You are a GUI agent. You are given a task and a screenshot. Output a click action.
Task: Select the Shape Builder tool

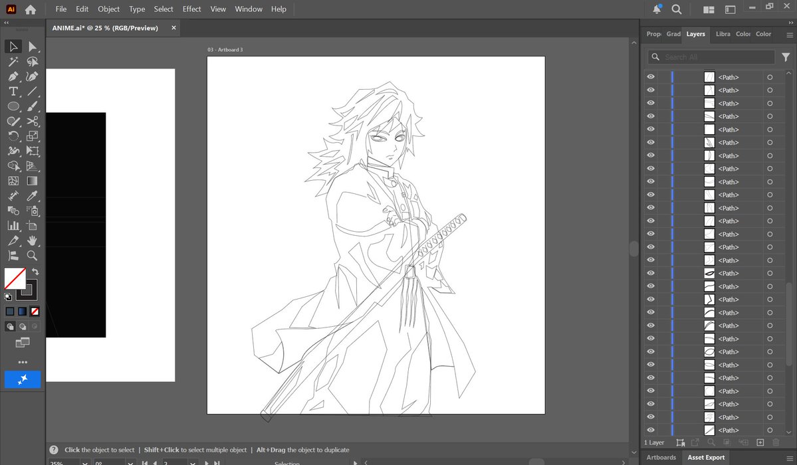pos(13,166)
